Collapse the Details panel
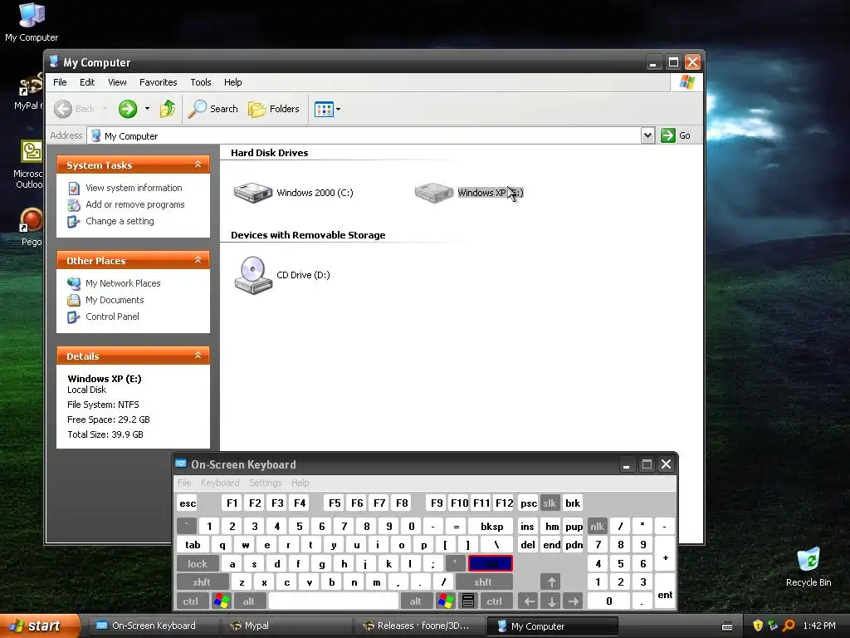 (198, 356)
